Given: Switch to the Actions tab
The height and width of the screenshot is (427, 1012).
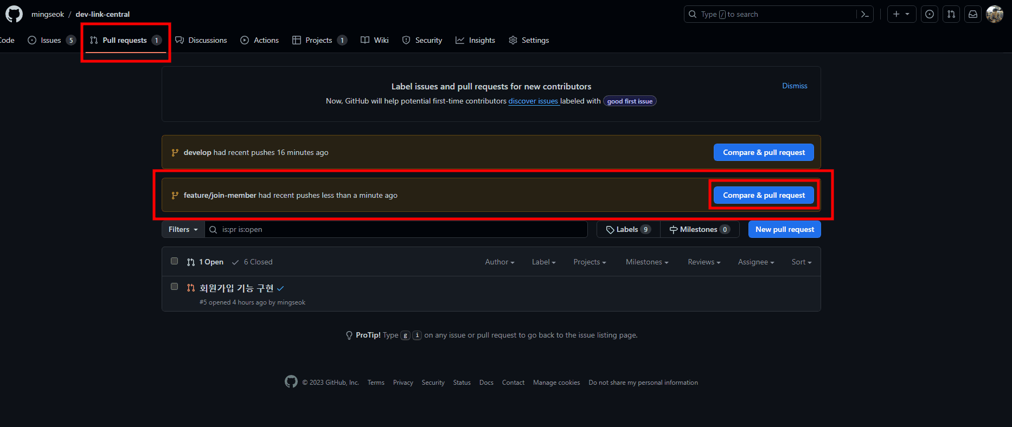Looking at the screenshot, I should pyautogui.click(x=260, y=40).
